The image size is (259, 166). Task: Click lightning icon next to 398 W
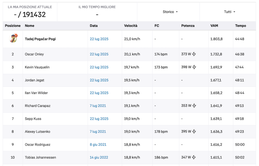click(x=194, y=67)
